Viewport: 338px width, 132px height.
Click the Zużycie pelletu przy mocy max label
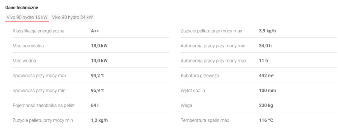click(x=211, y=31)
